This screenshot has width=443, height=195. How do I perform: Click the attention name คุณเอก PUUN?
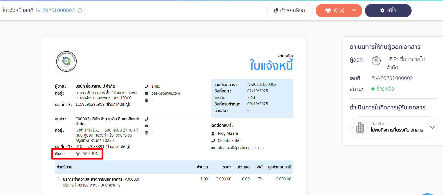pyautogui.click(x=87, y=154)
